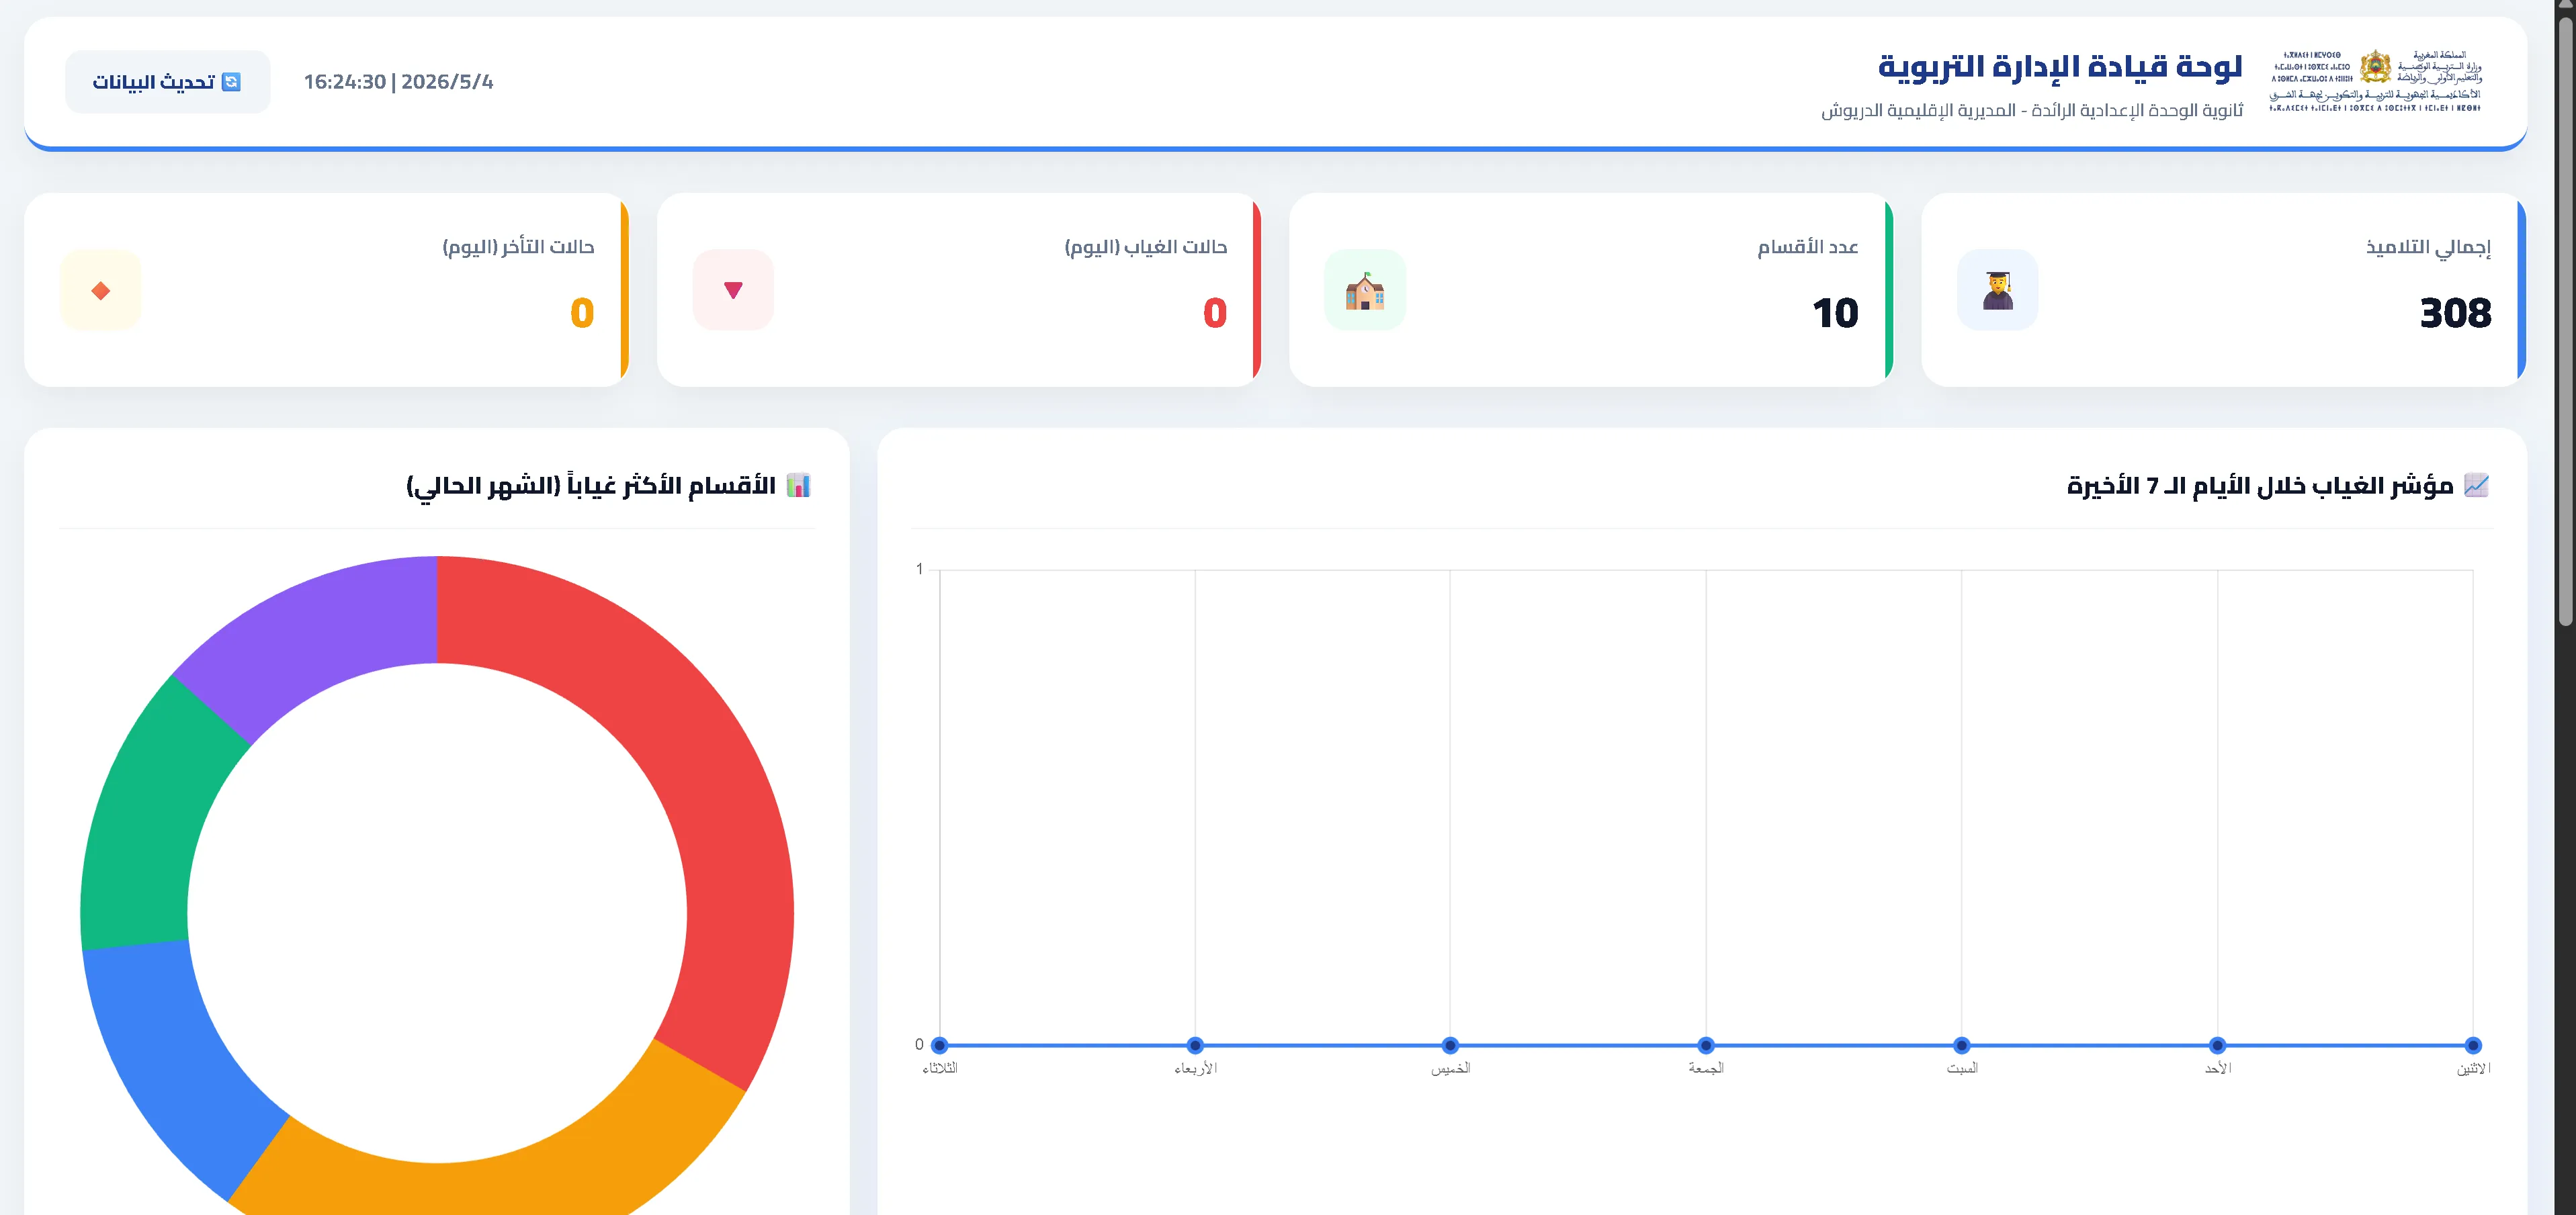Click the school building icon in عدد الأقسام card

pos(1365,290)
